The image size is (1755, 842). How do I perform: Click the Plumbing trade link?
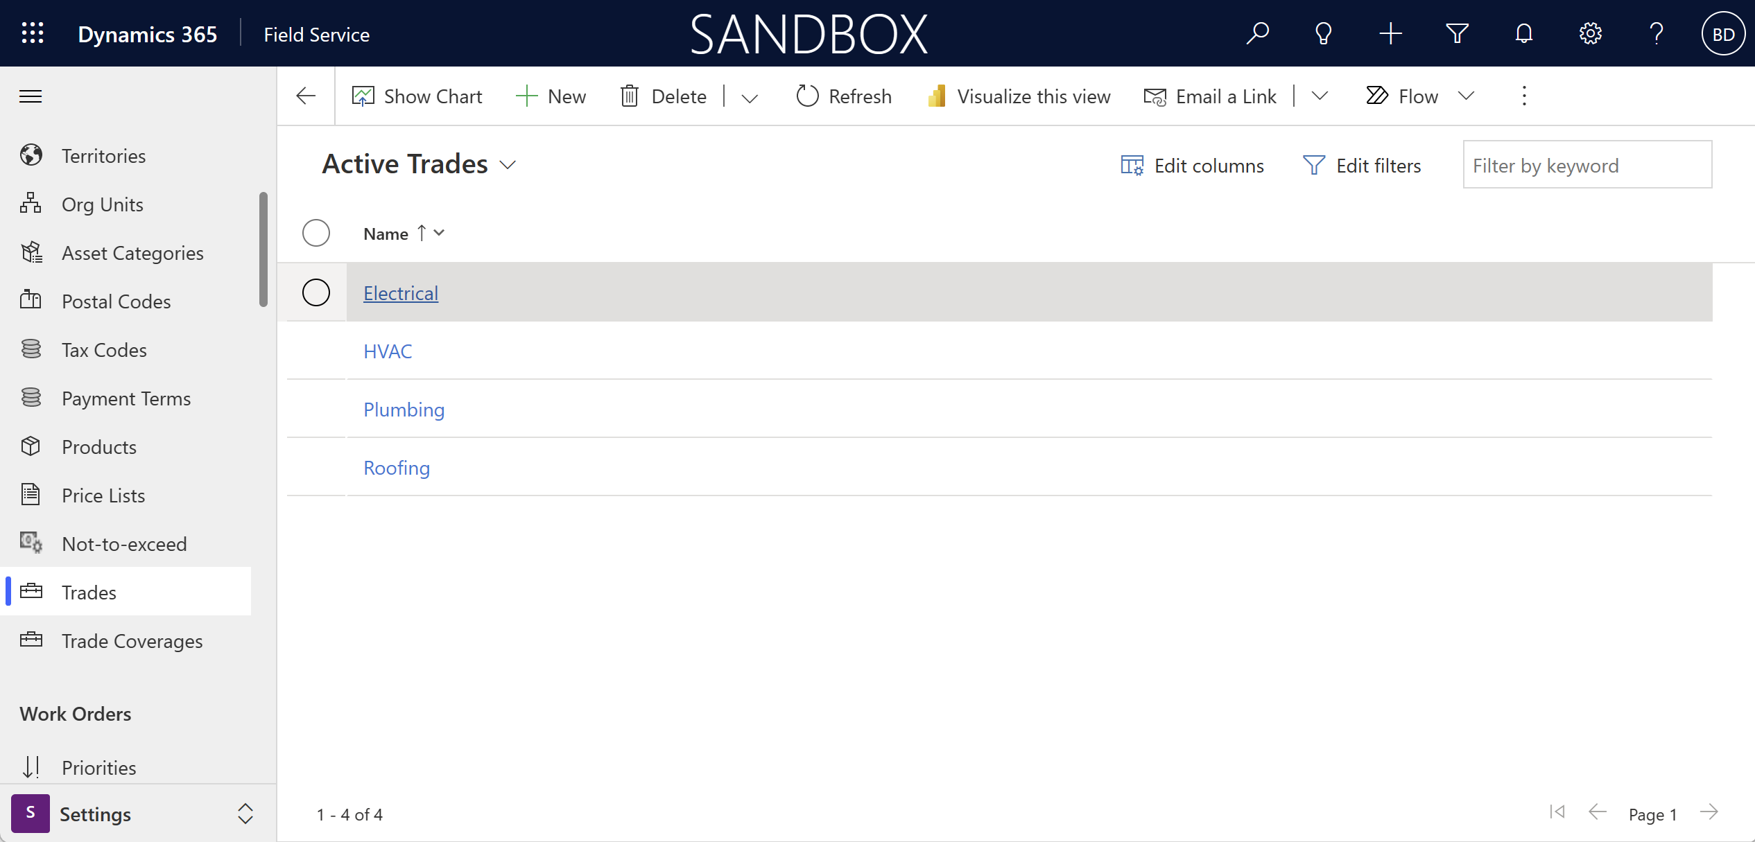click(x=404, y=410)
